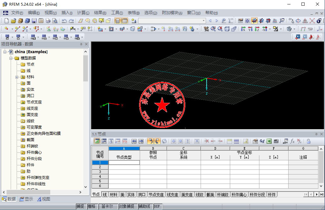Screen dimensions: 325x210
Task: Open the 附加模块 menu
Action: [172, 13]
